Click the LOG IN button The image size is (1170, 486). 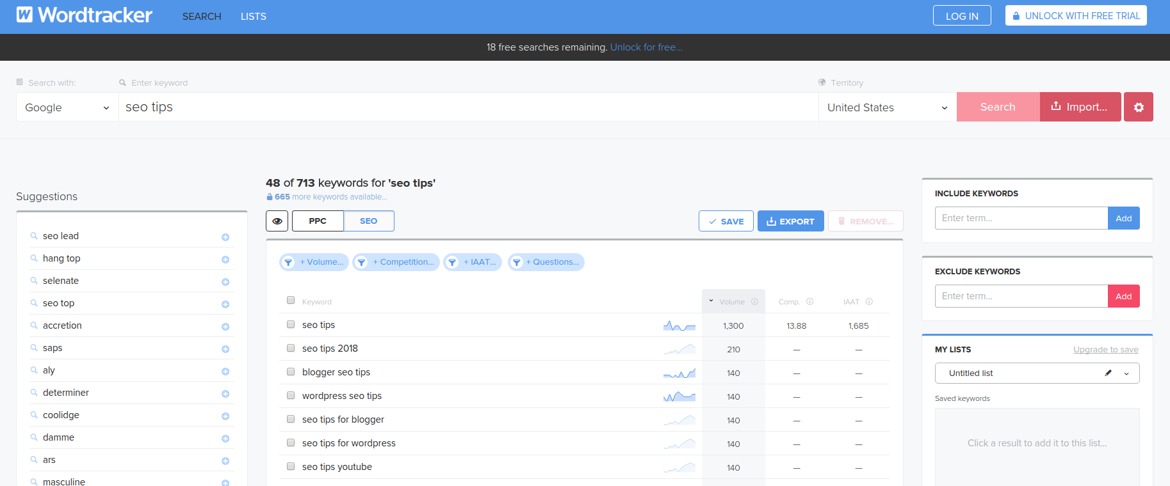pos(962,16)
